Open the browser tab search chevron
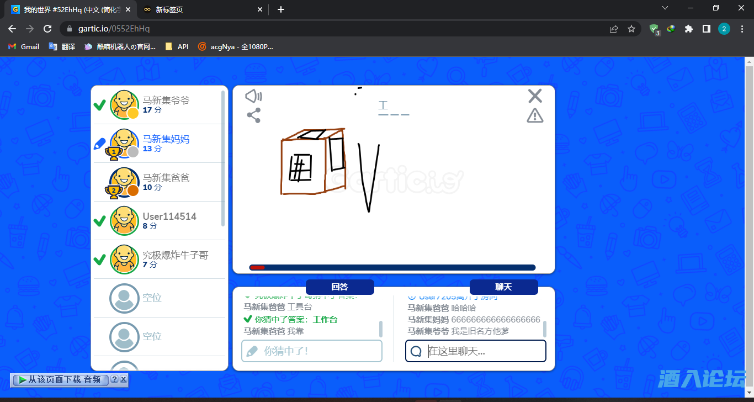 [665, 8]
